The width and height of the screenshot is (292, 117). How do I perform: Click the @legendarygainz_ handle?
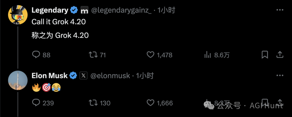pos(121,10)
